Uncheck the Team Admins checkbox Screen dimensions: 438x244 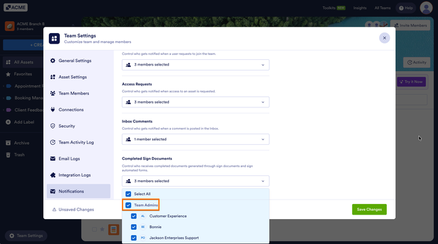[128, 205]
